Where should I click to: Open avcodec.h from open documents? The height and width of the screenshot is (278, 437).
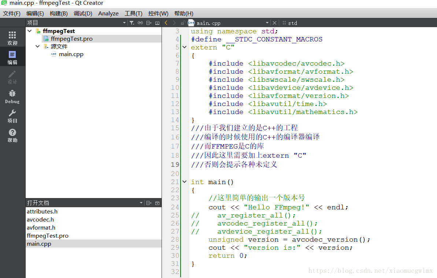(x=40, y=220)
